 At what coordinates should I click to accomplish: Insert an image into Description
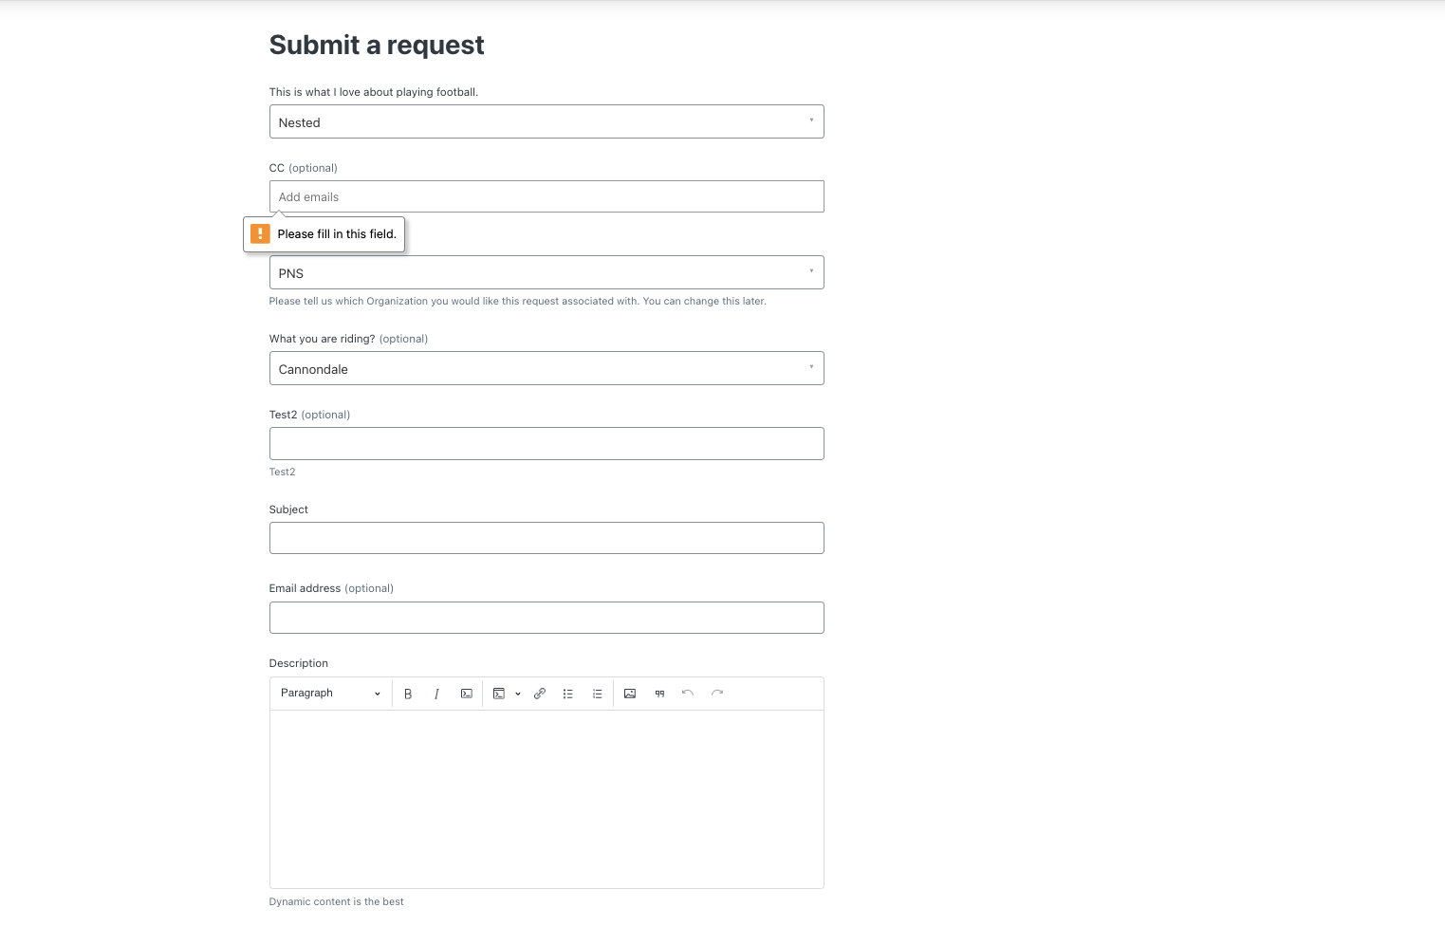[x=630, y=694]
